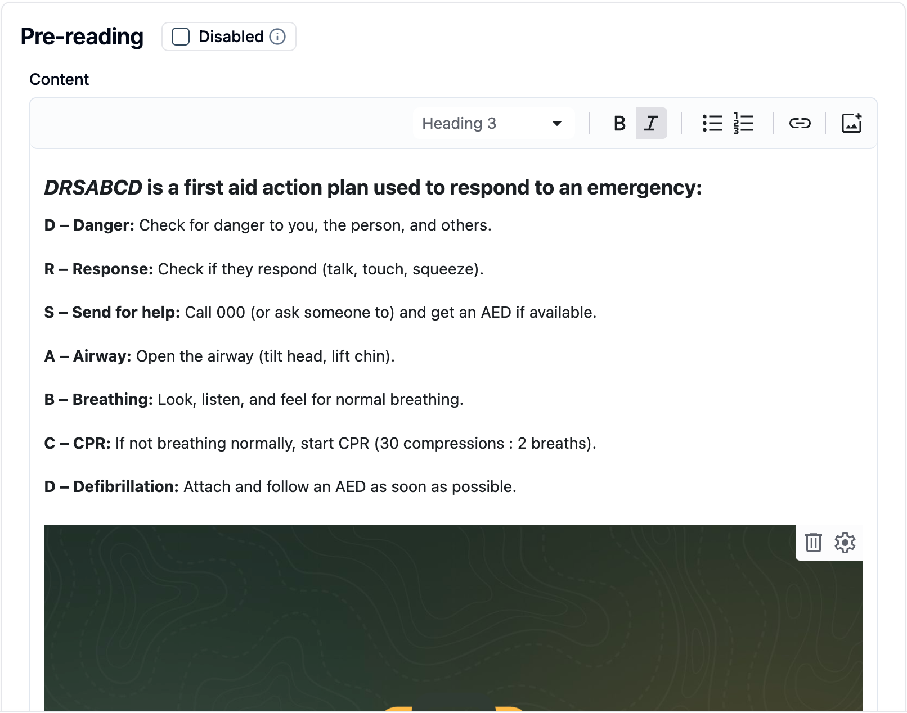Insert a bulleted list
907x713 pixels.
[712, 123]
